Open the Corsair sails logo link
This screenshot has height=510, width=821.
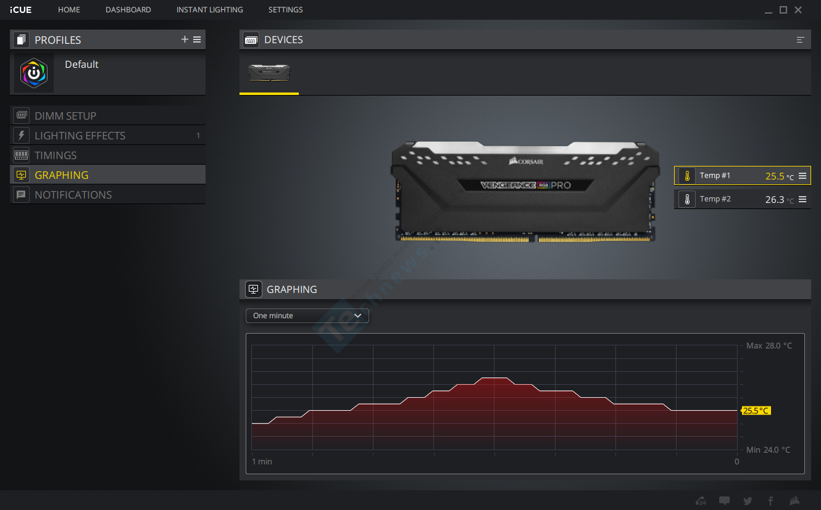click(794, 501)
